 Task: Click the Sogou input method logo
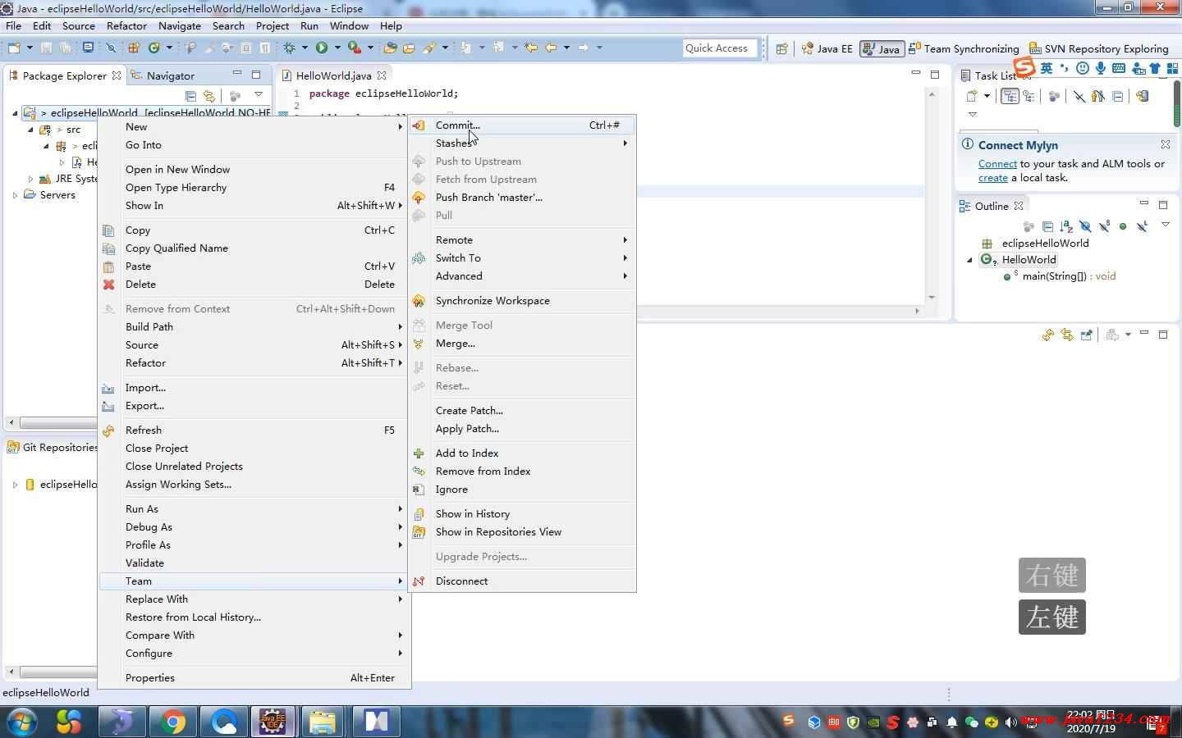1024,67
